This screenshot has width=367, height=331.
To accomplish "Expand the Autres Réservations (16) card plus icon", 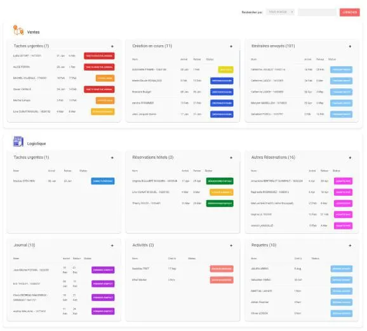I will pyautogui.click(x=350, y=158).
